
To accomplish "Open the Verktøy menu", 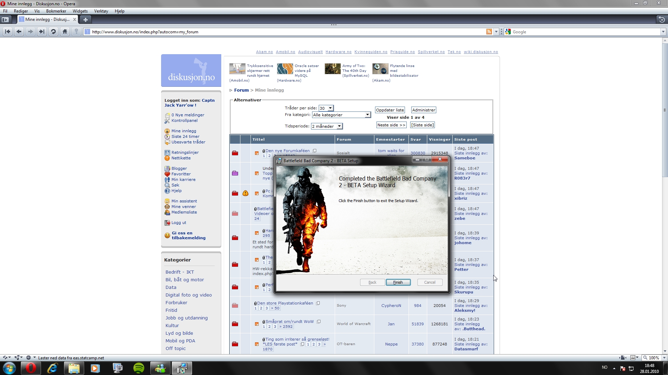I will coord(101,11).
